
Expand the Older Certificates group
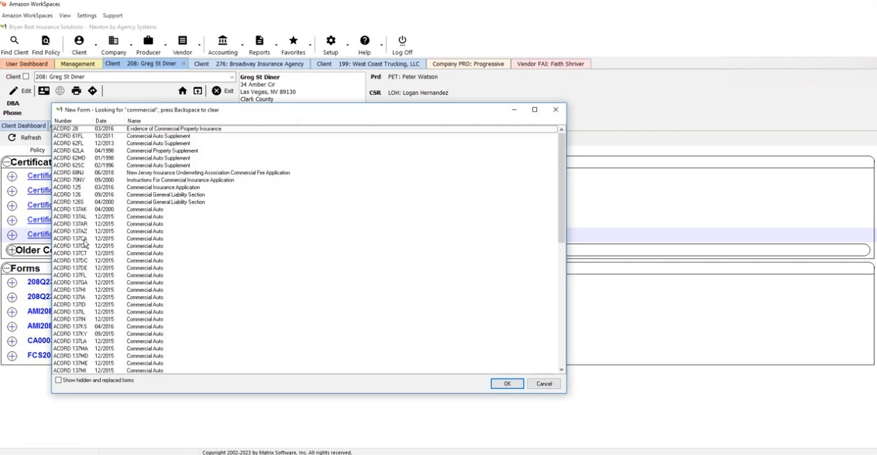point(11,250)
